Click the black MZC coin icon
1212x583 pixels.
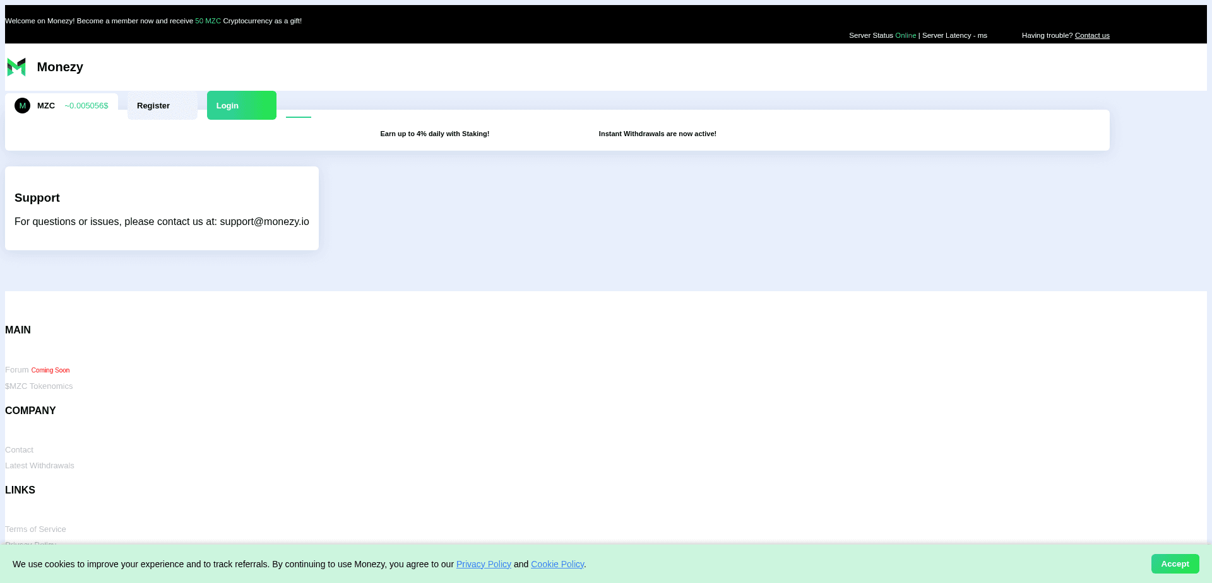23,105
